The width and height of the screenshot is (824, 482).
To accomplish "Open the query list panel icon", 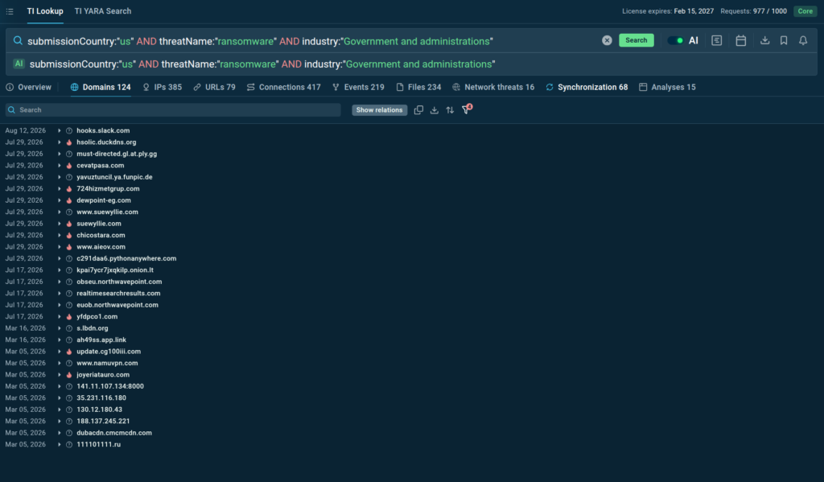I will [716, 40].
